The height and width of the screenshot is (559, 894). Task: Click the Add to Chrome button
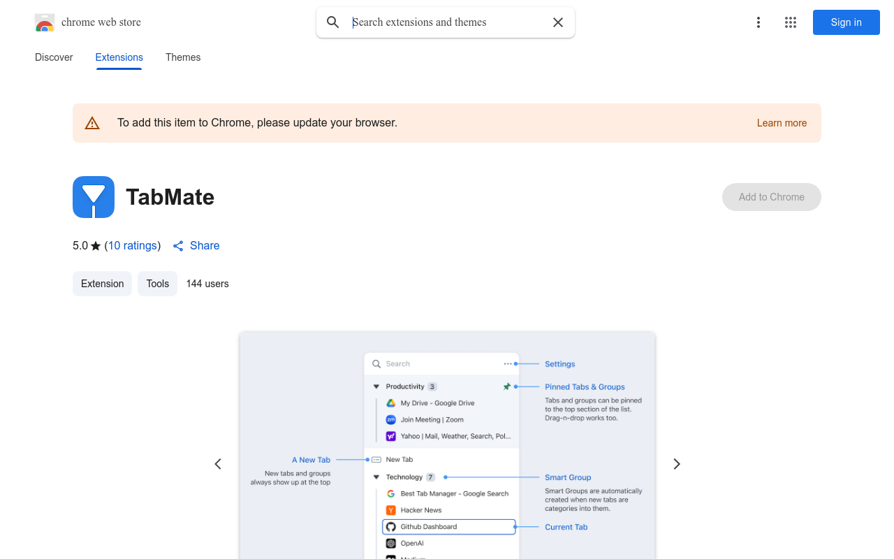click(772, 197)
